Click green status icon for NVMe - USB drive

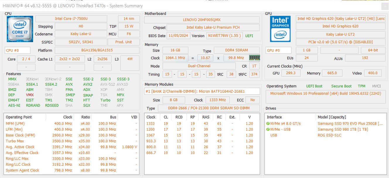click(x=268, y=129)
